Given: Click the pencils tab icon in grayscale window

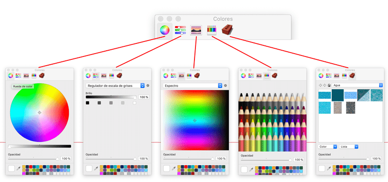Looking at the screenshot, I should [x=112, y=76].
